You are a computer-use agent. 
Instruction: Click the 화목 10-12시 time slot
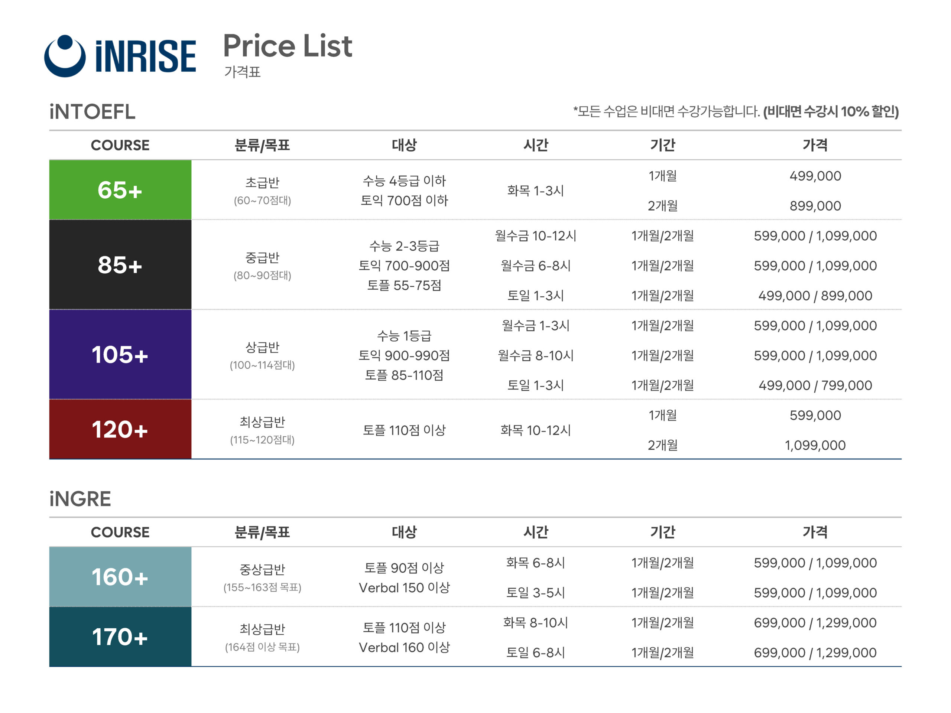coord(535,430)
